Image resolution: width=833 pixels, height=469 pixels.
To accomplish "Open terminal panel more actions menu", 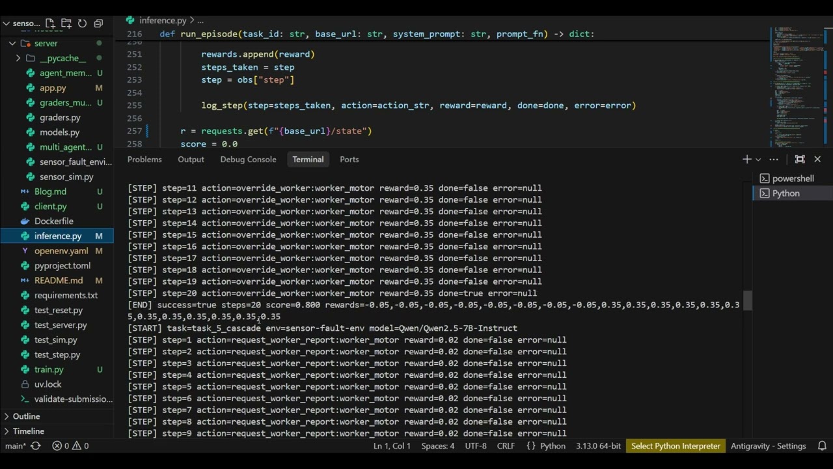I will tap(774, 159).
